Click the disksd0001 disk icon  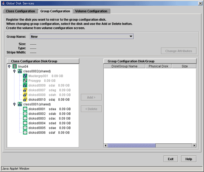point(25,109)
